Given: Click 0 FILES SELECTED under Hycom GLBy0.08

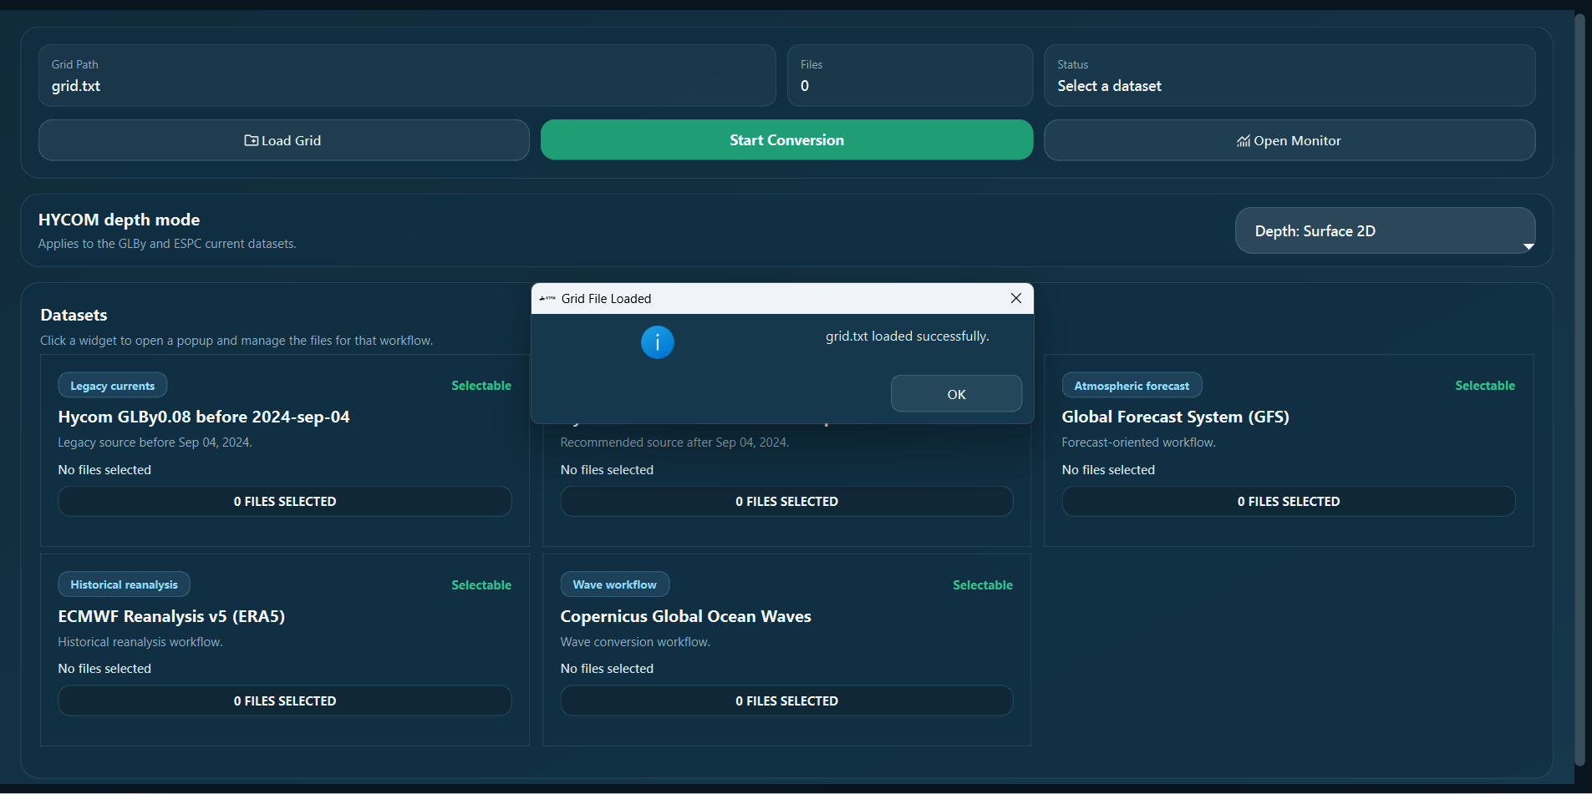Looking at the screenshot, I should 285,501.
